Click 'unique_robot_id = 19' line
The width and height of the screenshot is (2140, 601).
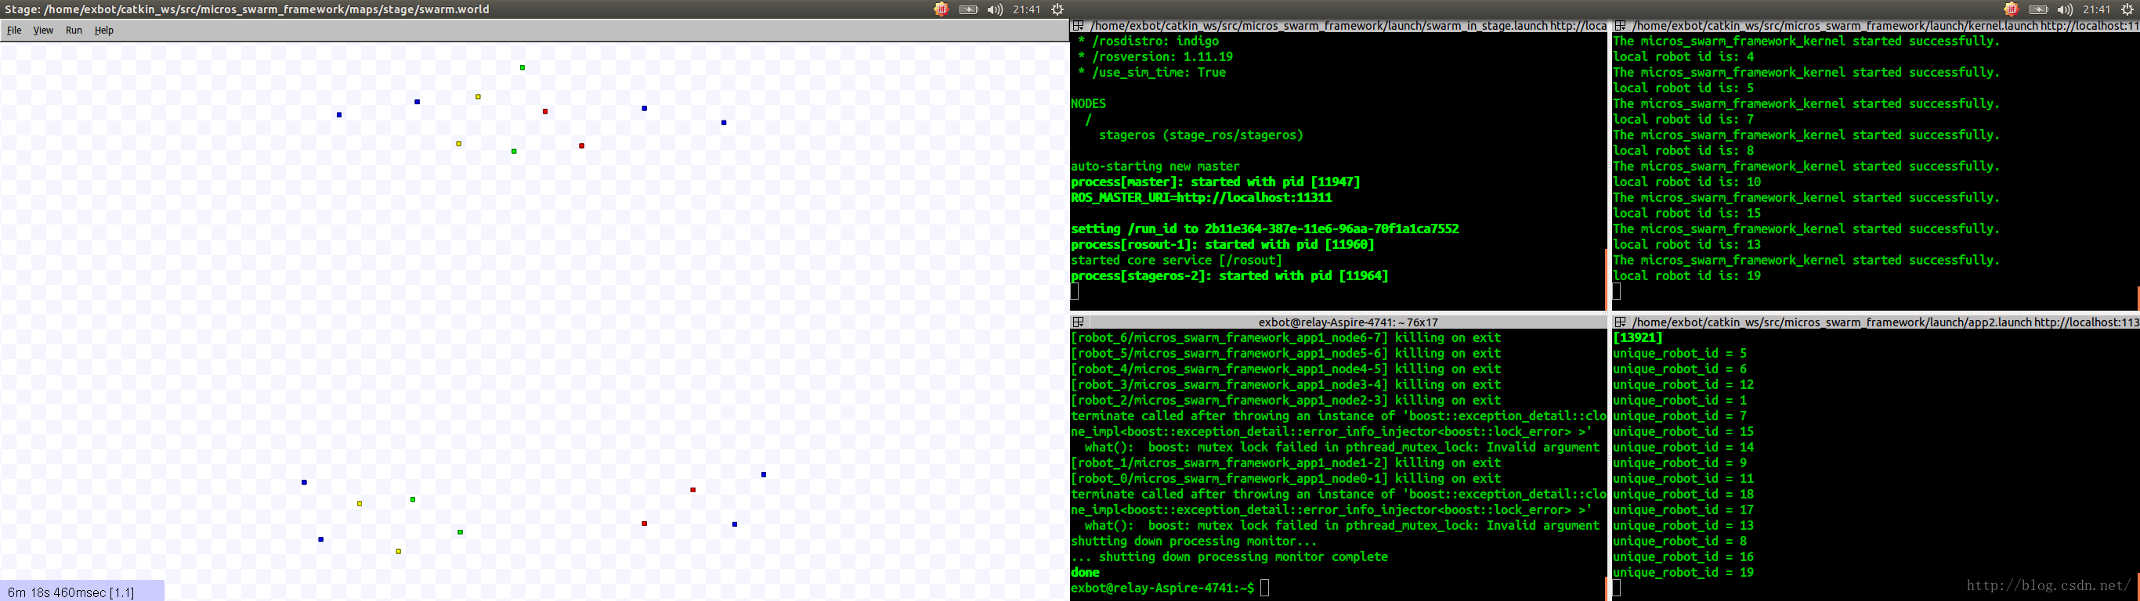(1683, 573)
